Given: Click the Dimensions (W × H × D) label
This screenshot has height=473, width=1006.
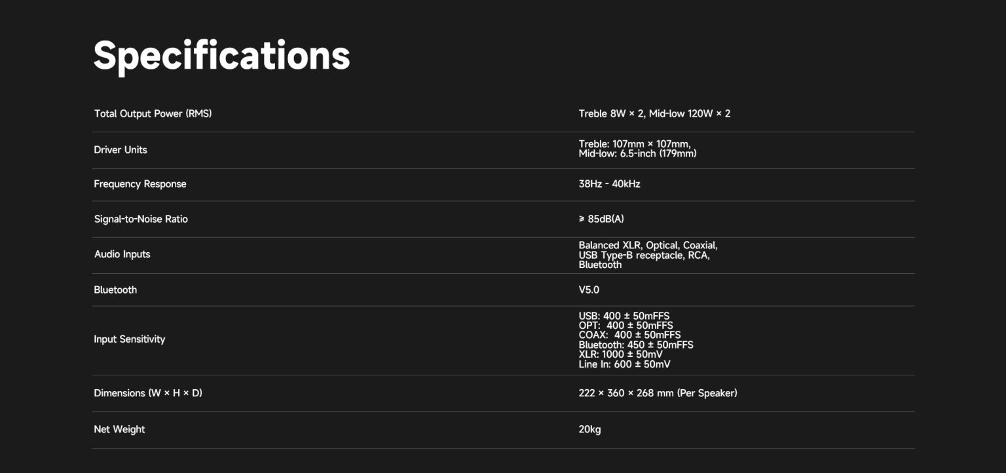Looking at the screenshot, I should [x=148, y=393].
